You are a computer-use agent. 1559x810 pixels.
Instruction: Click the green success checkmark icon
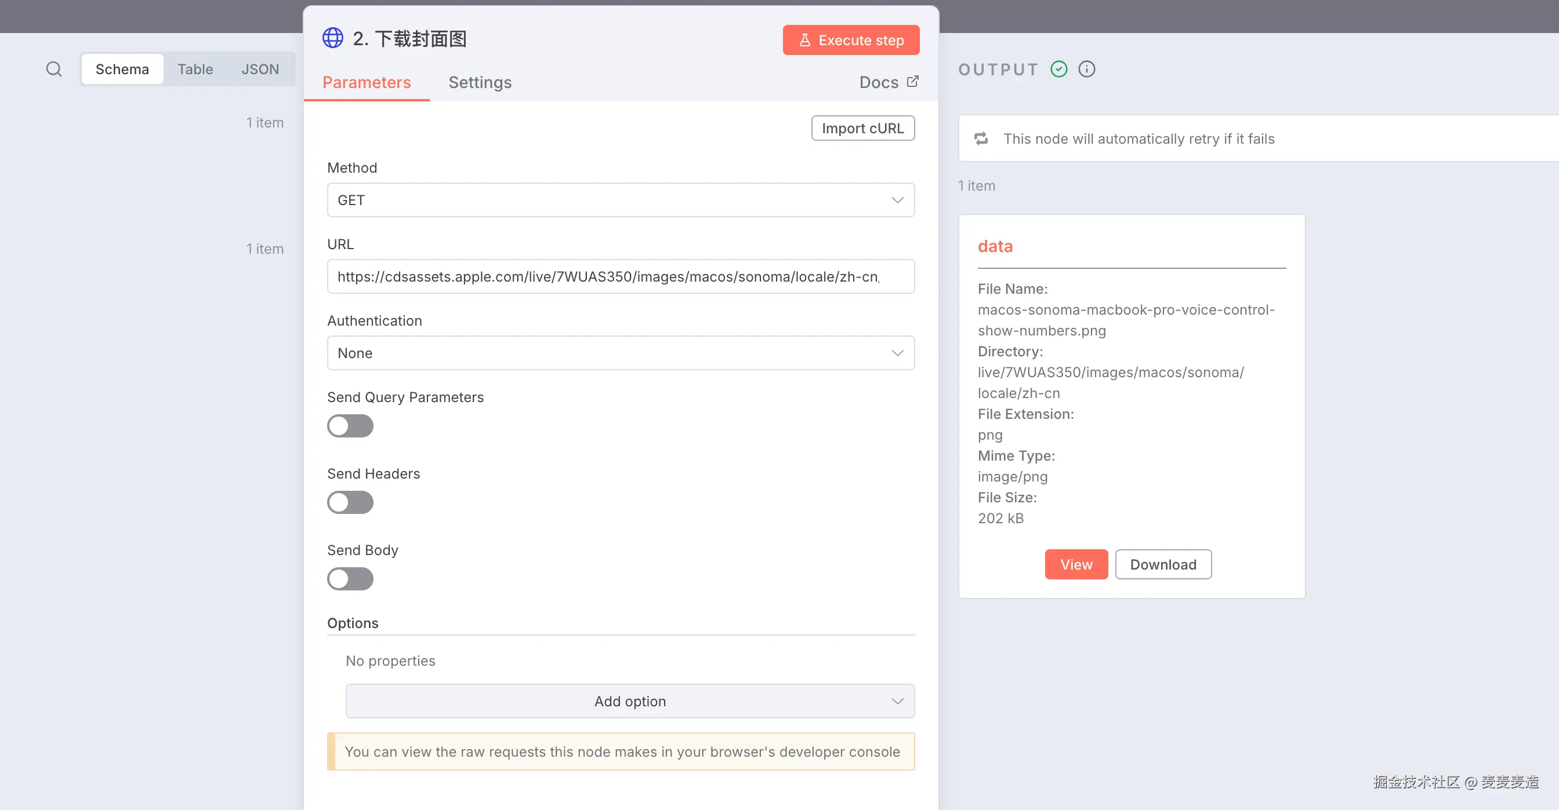click(x=1058, y=69)
